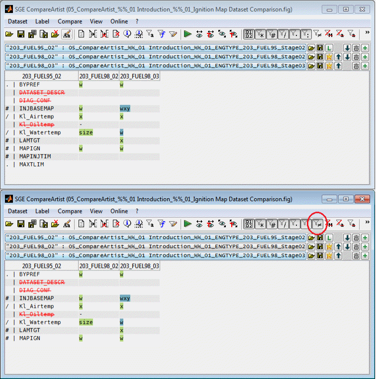The image size is (376, 379).
Task: Click save-with-grid icon in top window toolbar
Action: [32, 34]
